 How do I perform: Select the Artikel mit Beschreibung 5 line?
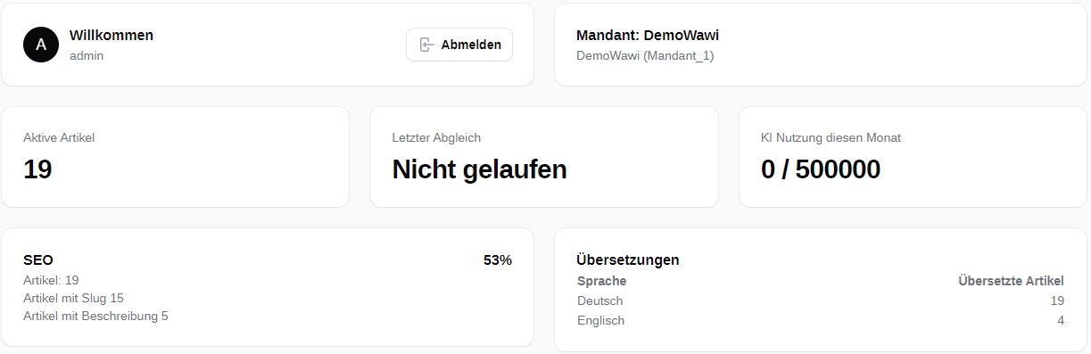[95, 316]
